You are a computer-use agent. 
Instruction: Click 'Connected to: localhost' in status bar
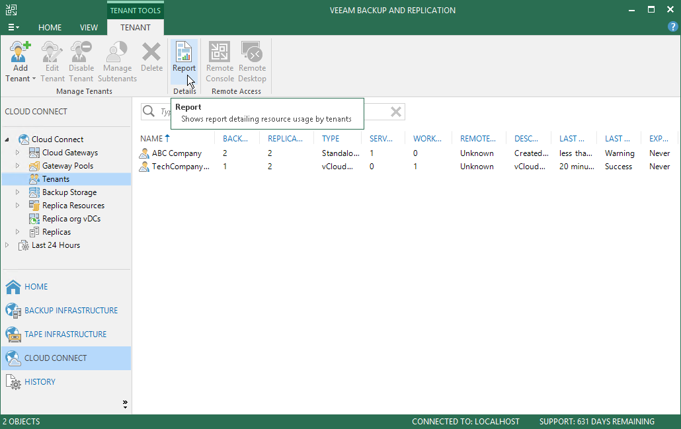465,422
